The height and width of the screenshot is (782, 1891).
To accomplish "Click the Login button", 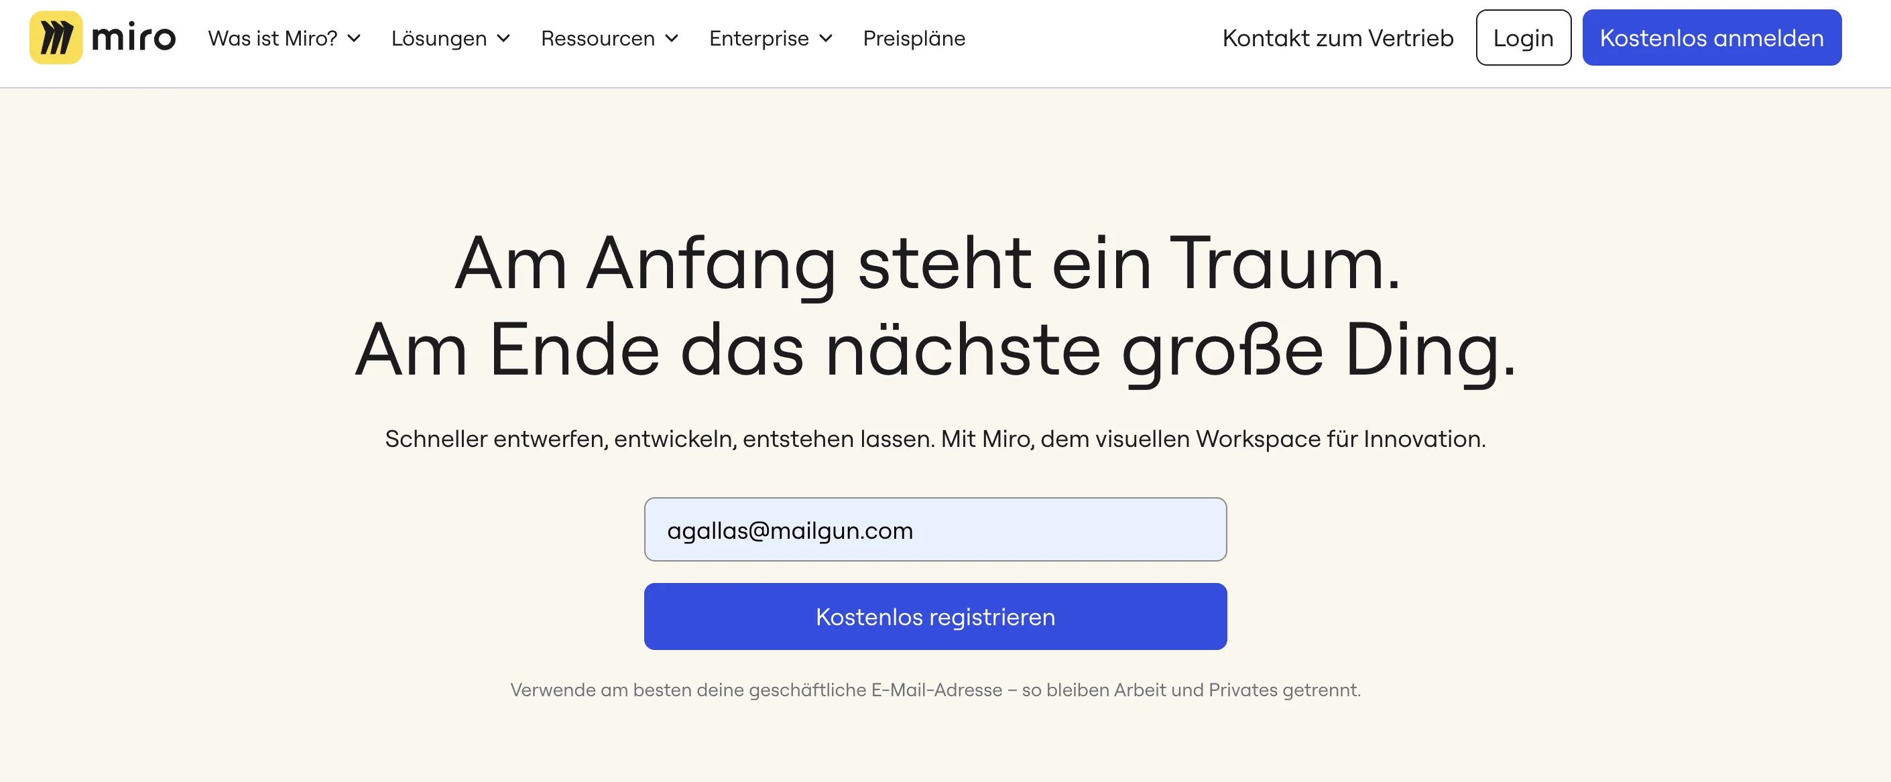I will pyautogui.click(x=1523, y=38).
